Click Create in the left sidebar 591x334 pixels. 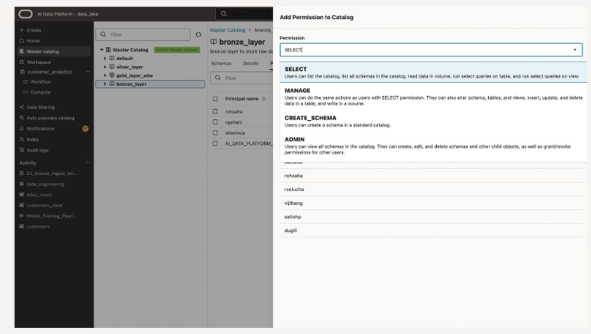pyautogui.click(x=34, y=30)
